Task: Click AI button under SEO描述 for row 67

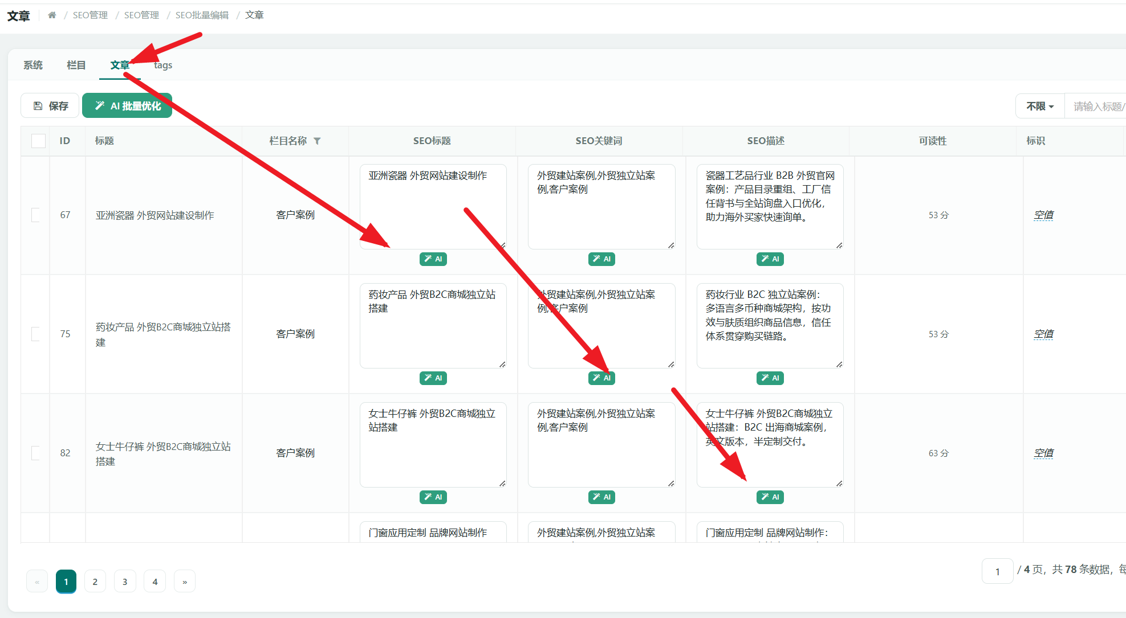Action: click(770, 259)
